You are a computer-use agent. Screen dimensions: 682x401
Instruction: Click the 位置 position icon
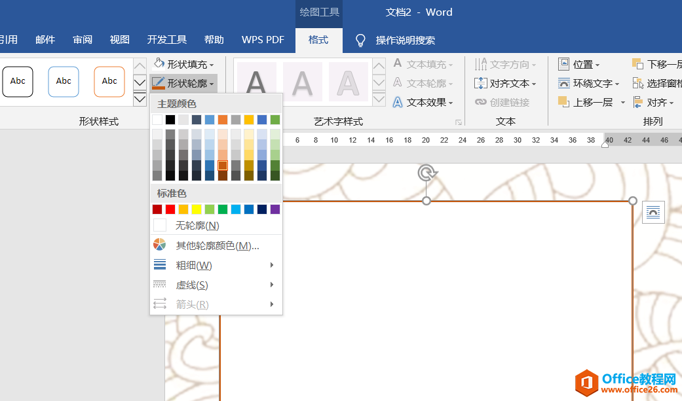point(563,64)
